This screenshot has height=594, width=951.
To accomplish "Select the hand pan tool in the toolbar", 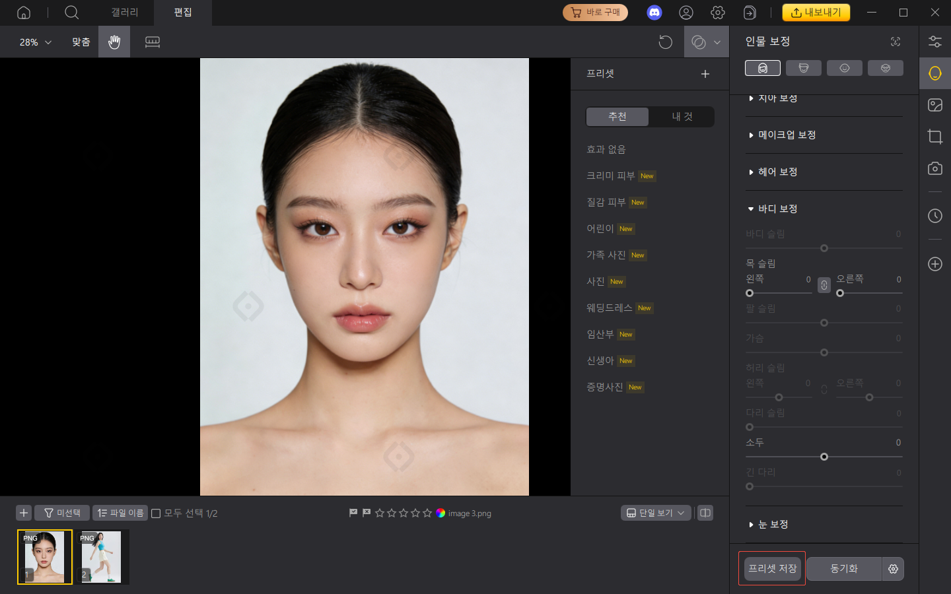I will pyautogui.click(x=114, y=42).
